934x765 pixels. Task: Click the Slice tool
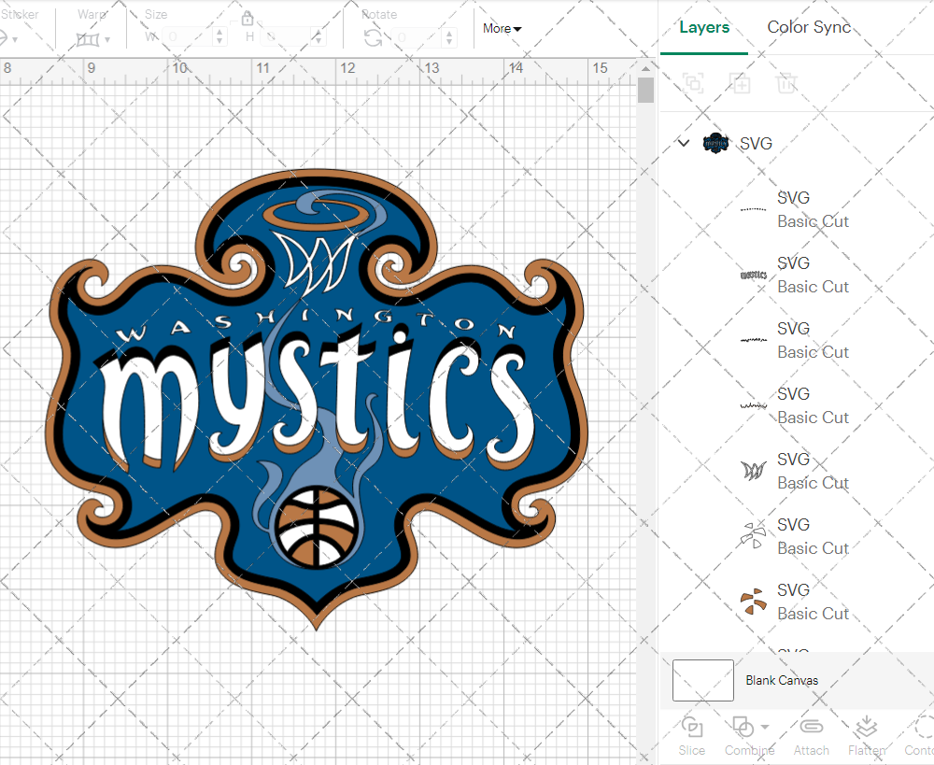[x=691, y=736]
